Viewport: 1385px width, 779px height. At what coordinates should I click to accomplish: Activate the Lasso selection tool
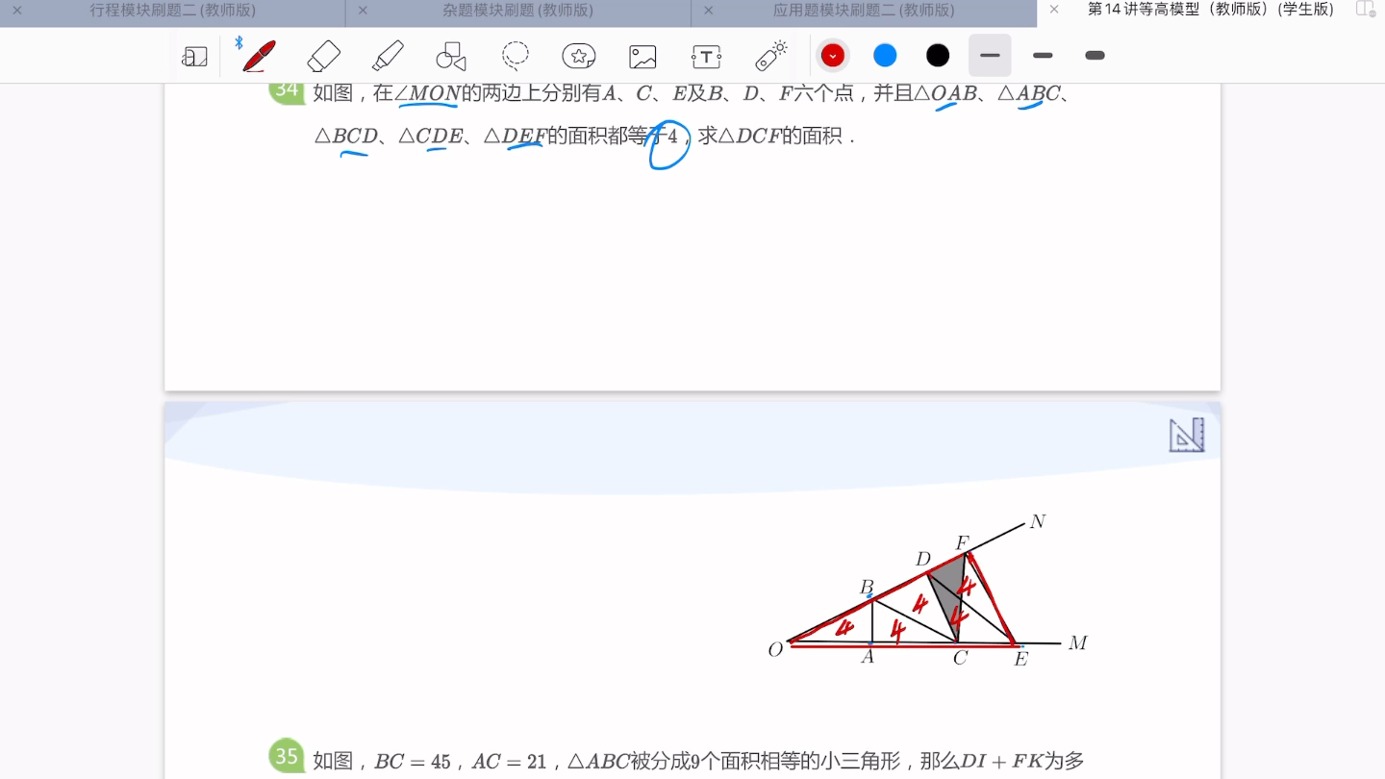click(516, 56)
